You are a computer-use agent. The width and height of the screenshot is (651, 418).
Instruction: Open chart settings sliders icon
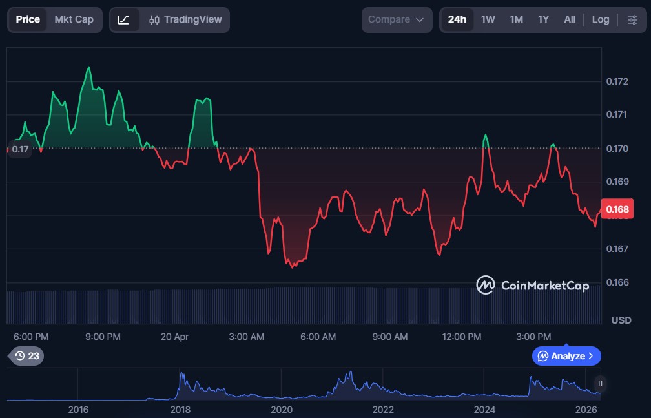coord(632,19)
